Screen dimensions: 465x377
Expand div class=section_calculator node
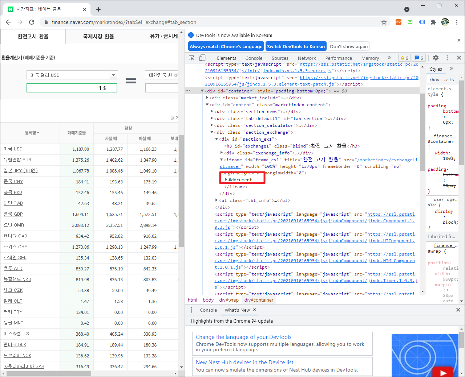(x=212, y=125)
